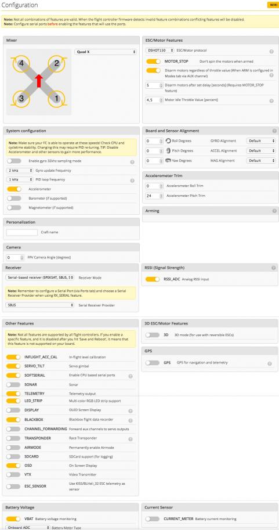Image resolution: width=279 pixels, height=530 pixels.
Task: Click help icon in Board and Sensor Alignment header
Action: click(274, 131)
